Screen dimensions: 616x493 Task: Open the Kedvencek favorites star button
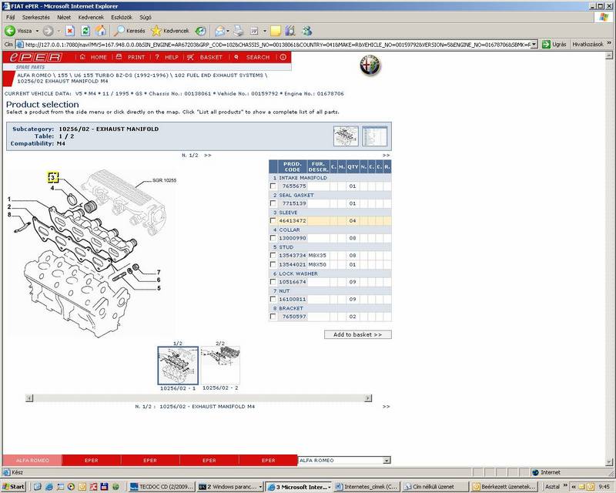coord(170,31)
